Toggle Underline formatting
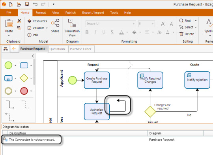 (x=104, y=32)
